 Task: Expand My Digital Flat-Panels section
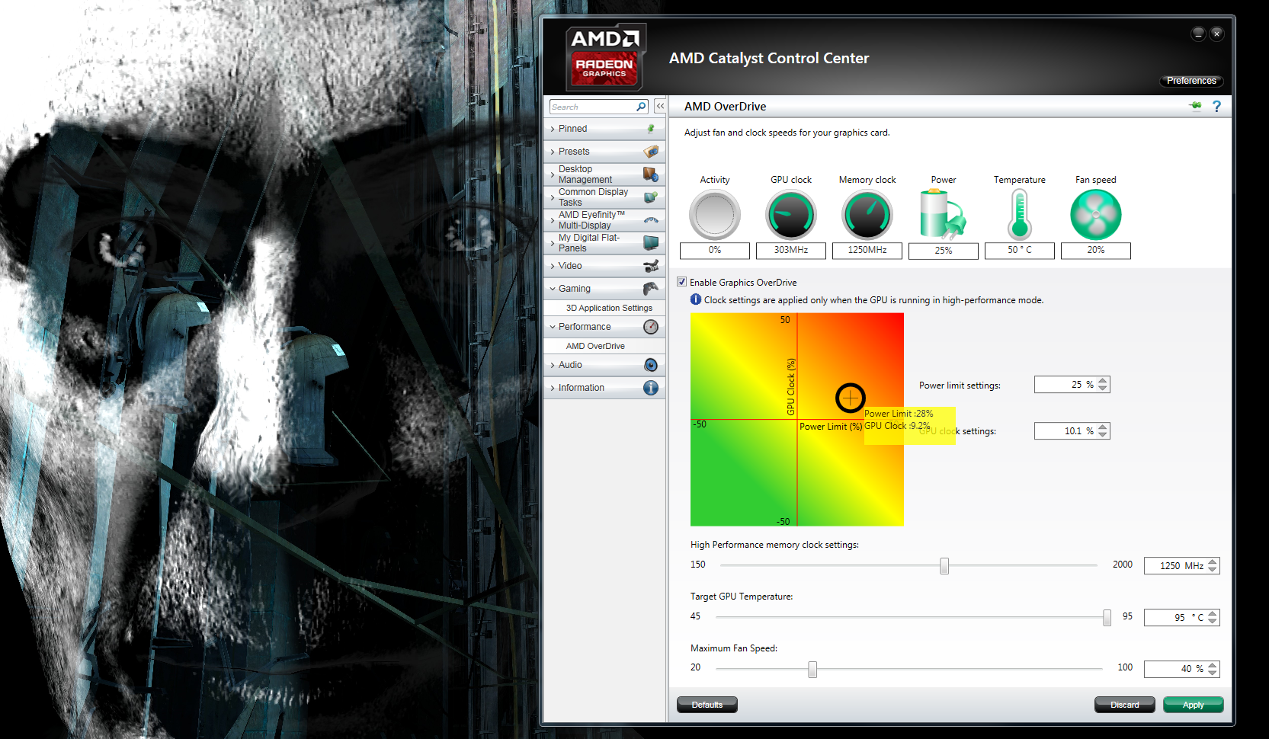(x=553, y=243)
